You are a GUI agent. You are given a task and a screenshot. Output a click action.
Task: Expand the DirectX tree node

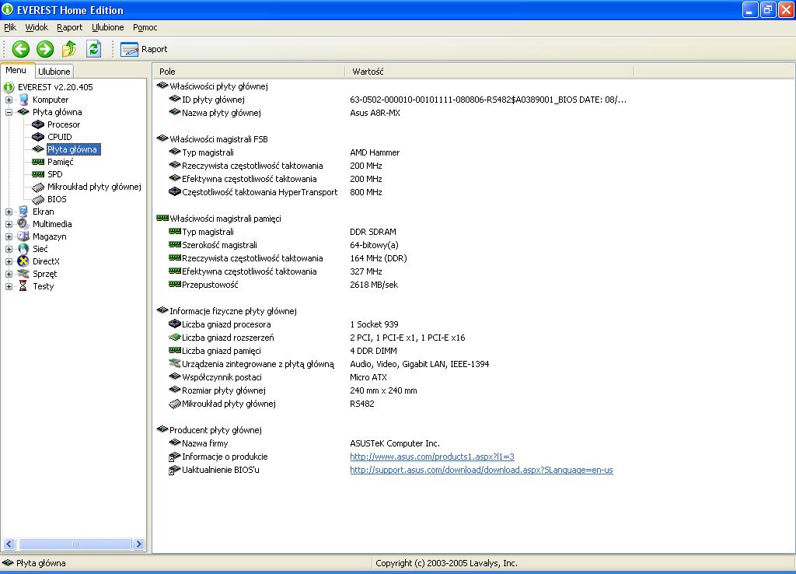point(9,261)
